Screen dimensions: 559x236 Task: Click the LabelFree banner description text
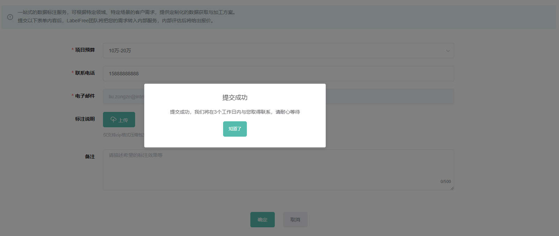(115, 21)
